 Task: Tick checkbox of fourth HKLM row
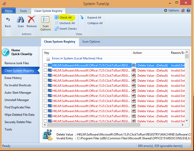(45, 80)
